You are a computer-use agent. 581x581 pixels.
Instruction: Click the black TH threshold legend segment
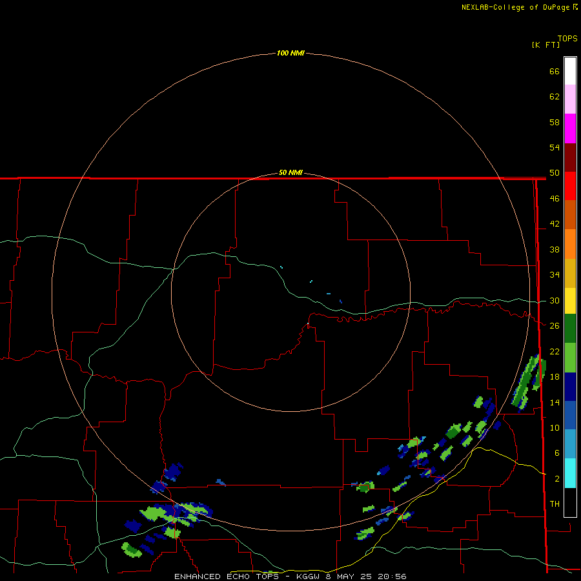click(x=570, y=502)
